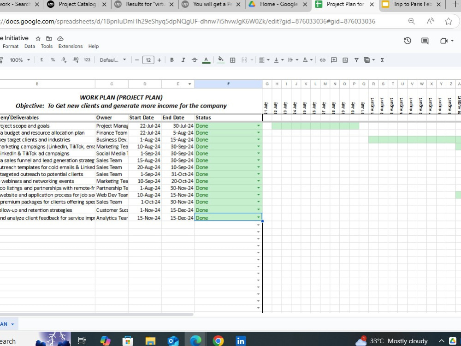Open the Extensions menu

pyautogui.click(x=71, y=46)
